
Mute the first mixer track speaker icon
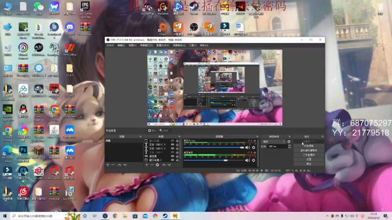247,148
